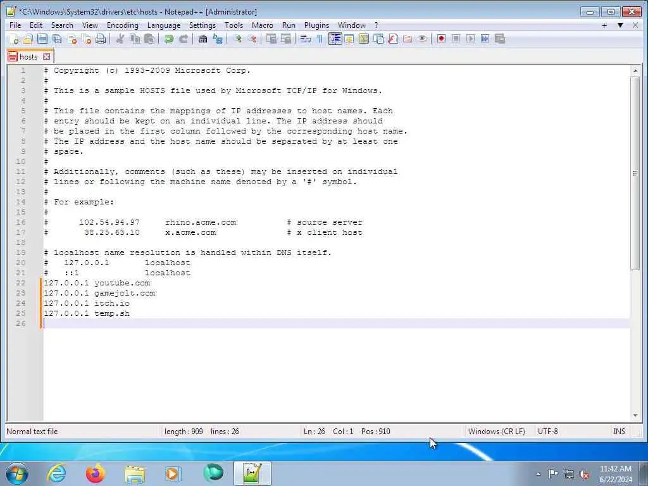Click the Open file folder icon
Viewport: 648px width, 486px height.
click(x=28, y=39)
